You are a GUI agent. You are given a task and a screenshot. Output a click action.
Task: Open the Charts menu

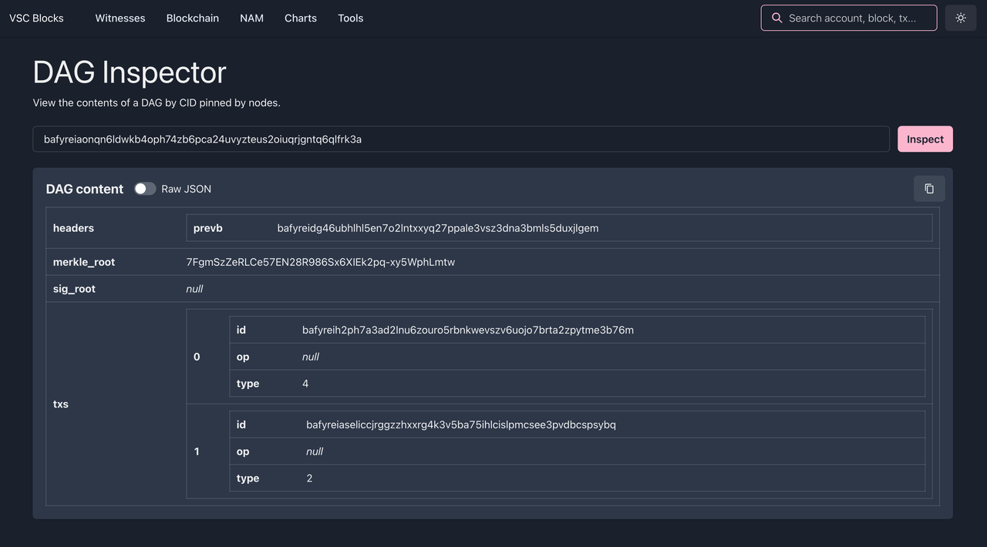click(x=300, y=18)
